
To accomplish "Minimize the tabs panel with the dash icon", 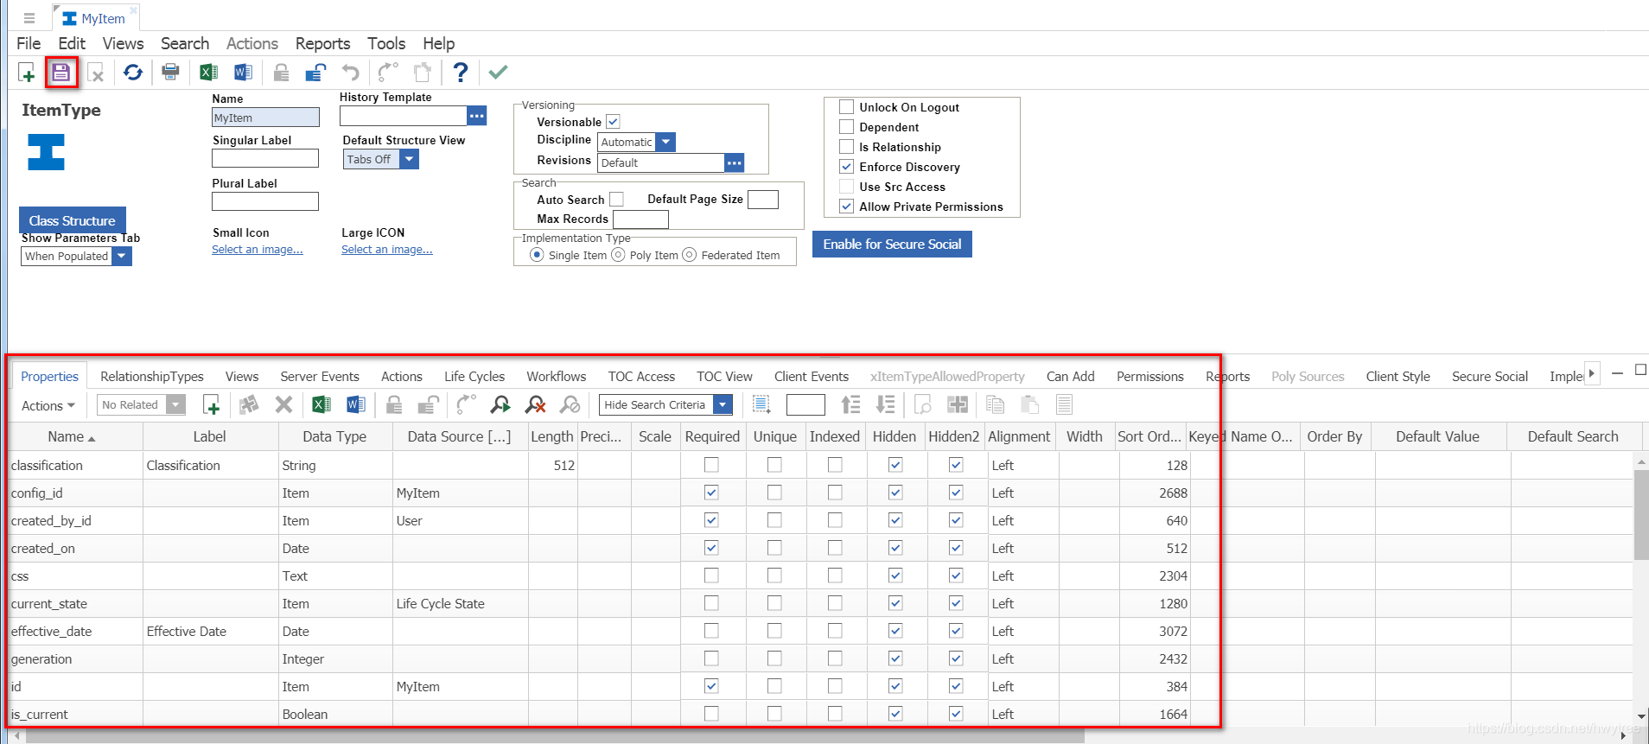I will [x=1618, y=372].
